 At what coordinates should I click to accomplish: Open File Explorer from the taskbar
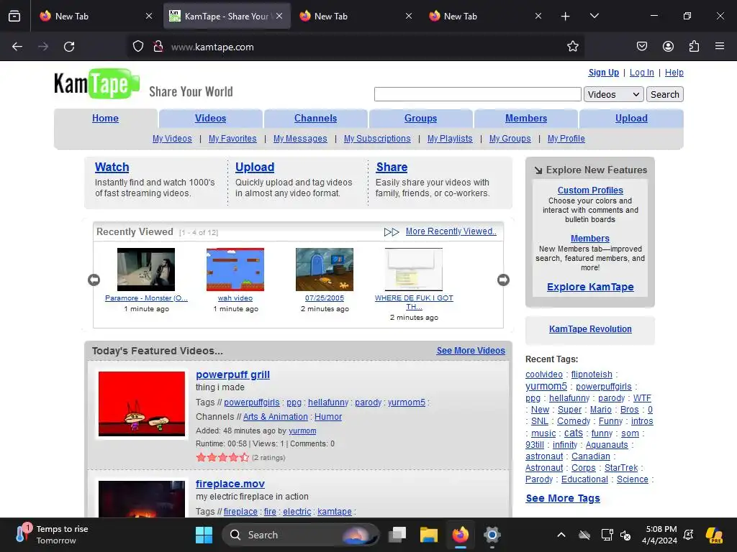(429, 535)
